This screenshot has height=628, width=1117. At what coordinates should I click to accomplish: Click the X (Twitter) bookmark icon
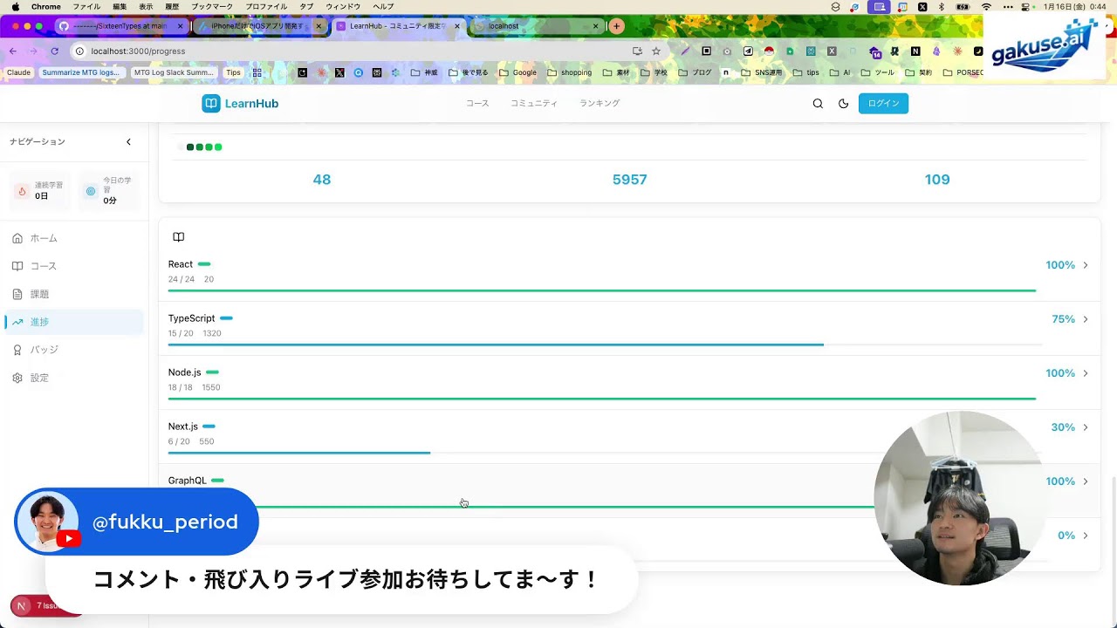[x=339, y=72]
